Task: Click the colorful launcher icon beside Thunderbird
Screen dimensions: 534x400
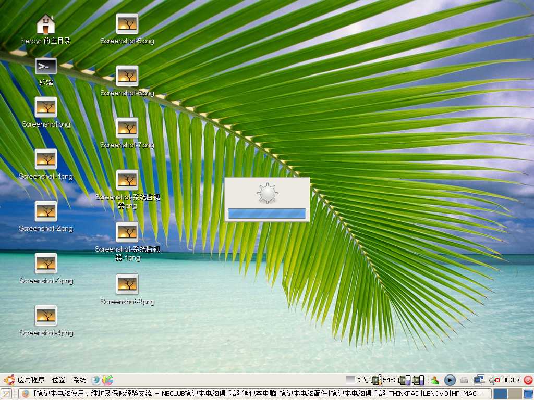Action: [x=107, y=380]
